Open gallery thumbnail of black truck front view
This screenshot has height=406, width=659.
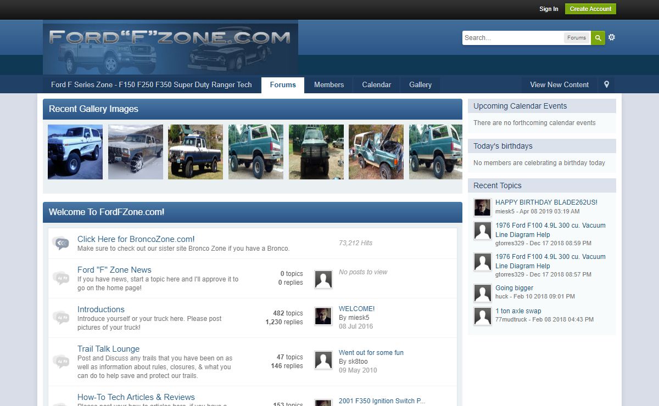pyautogui.click(x=316, y=152)
